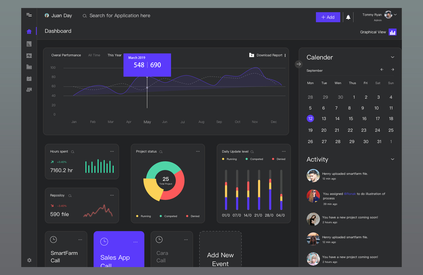Switch chart to All Time tab
Image resolution: width=423 pixels, height=275 pixels.
pyautogui.click(x=94, y=55)
